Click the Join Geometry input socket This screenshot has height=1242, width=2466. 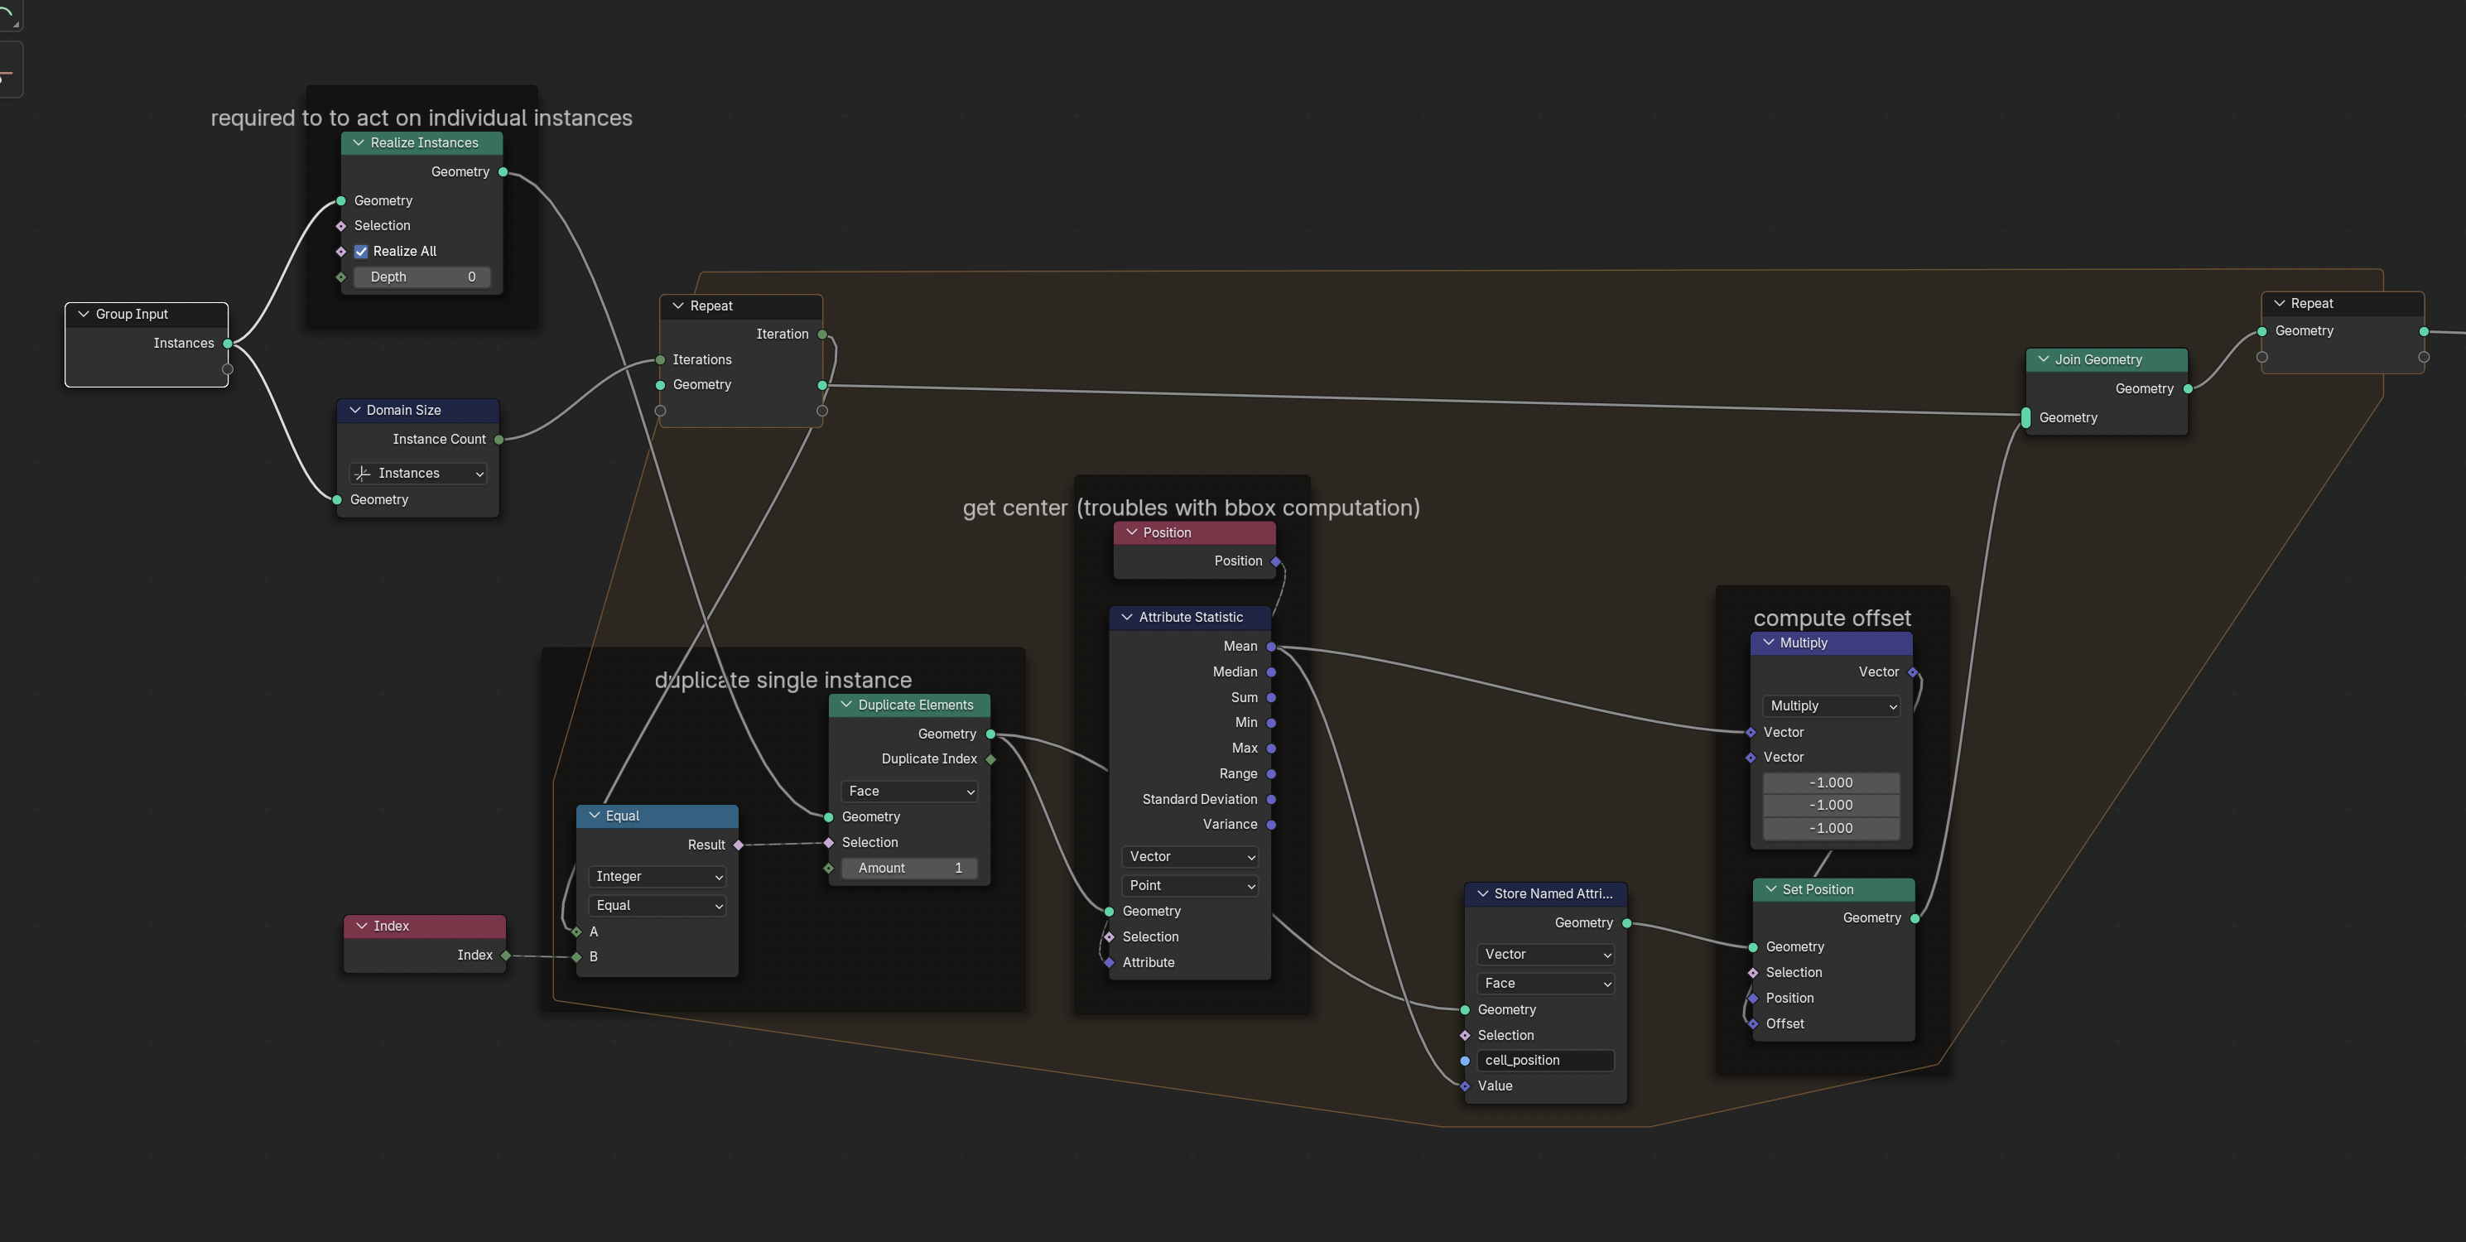pos(2025,418)
